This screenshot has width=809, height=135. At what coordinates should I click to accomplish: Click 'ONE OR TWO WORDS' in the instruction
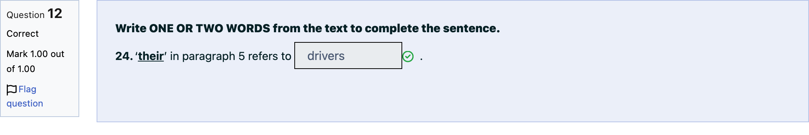210,28
